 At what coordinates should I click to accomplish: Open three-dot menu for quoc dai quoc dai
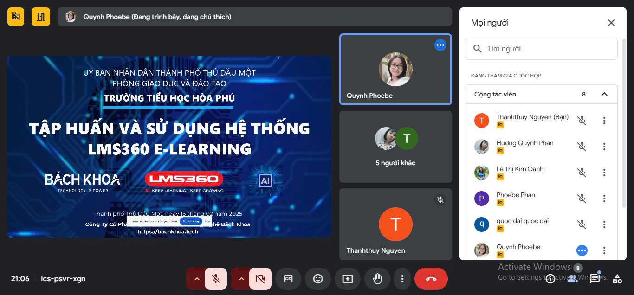point(604,224)
